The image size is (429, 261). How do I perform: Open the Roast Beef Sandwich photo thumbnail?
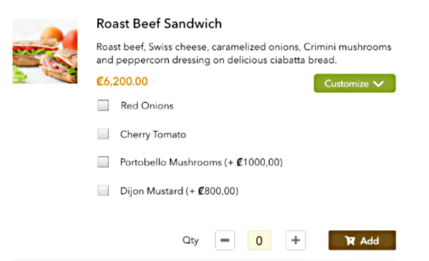click(x=45, y=51)
